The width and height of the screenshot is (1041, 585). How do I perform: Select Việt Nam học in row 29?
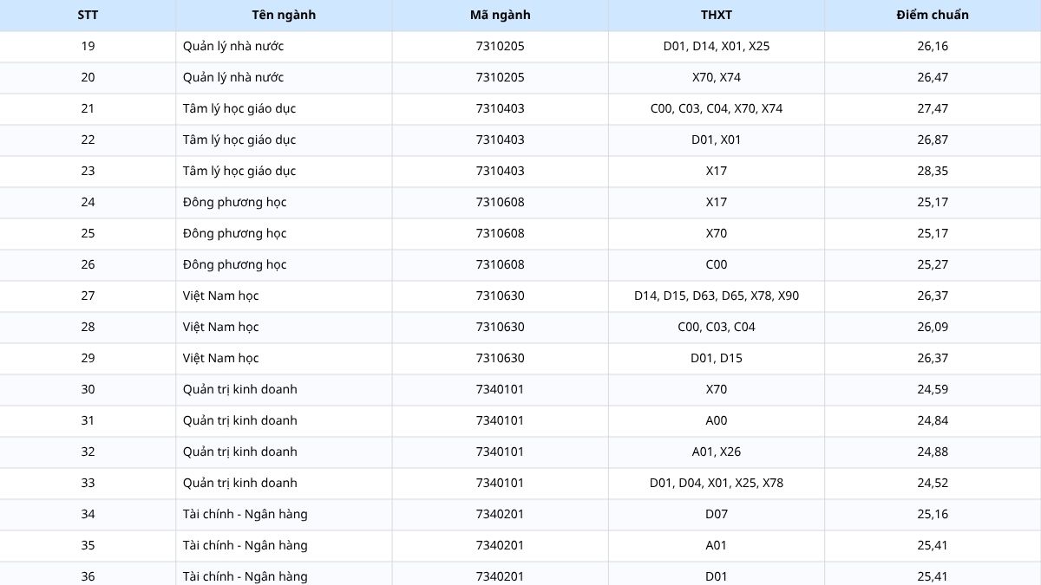point(220,358)
